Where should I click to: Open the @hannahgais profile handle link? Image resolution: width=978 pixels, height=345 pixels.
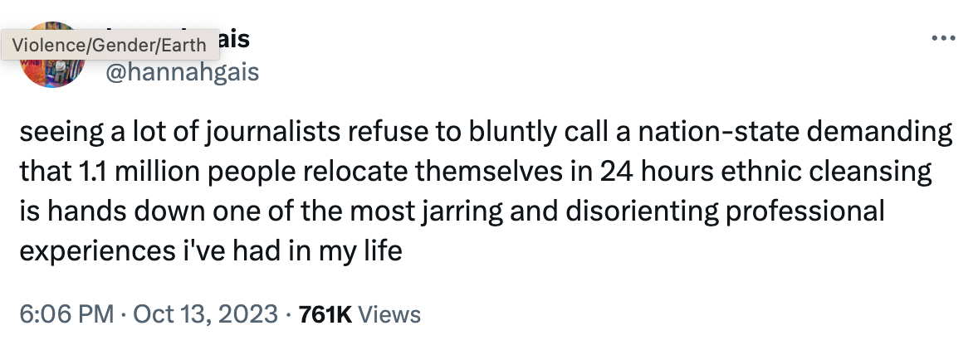point(182,73)
